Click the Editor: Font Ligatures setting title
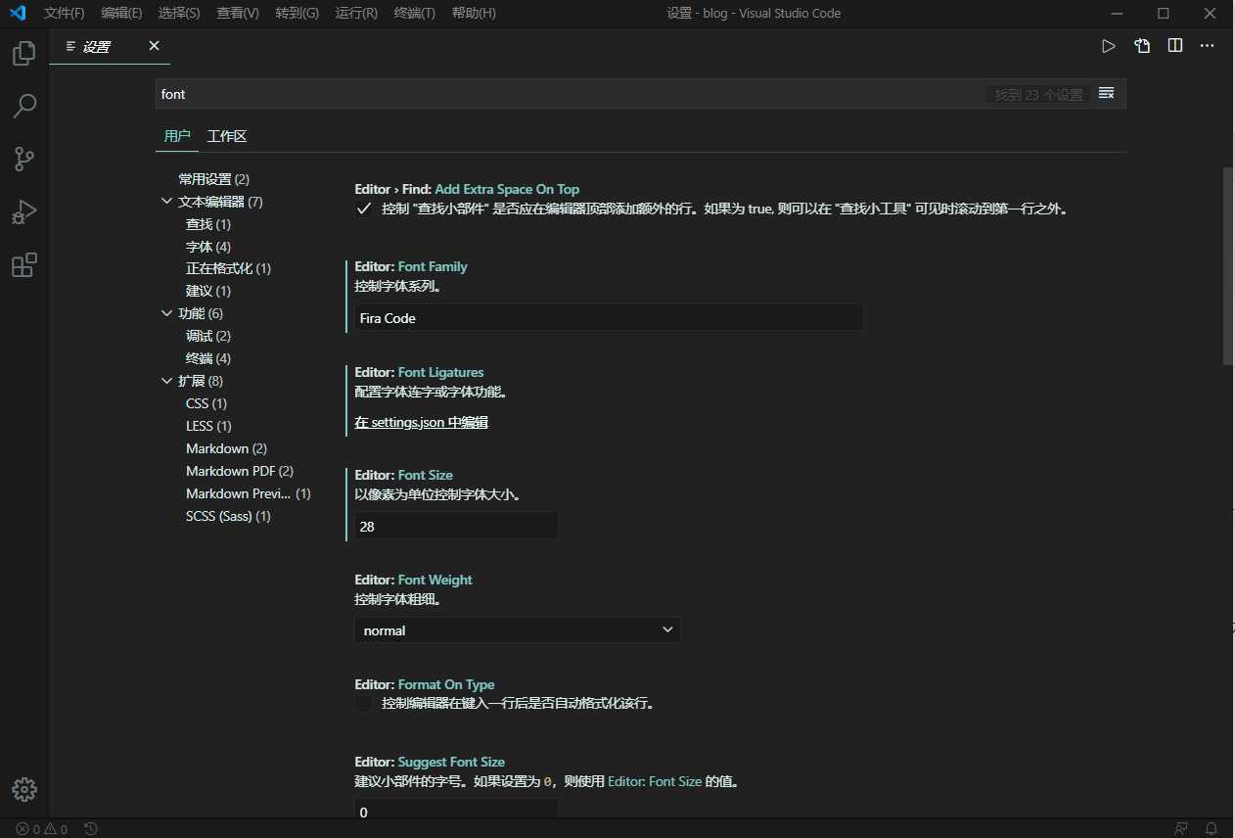 point(419,372)
